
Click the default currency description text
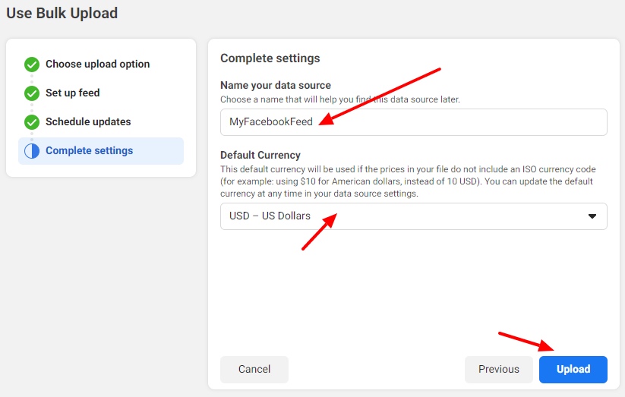[x=408, y=182]
